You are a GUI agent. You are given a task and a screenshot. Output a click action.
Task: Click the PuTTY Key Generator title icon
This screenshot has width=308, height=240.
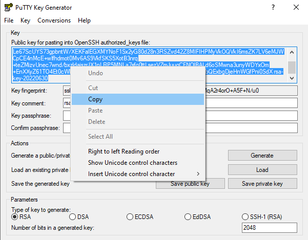8,8
